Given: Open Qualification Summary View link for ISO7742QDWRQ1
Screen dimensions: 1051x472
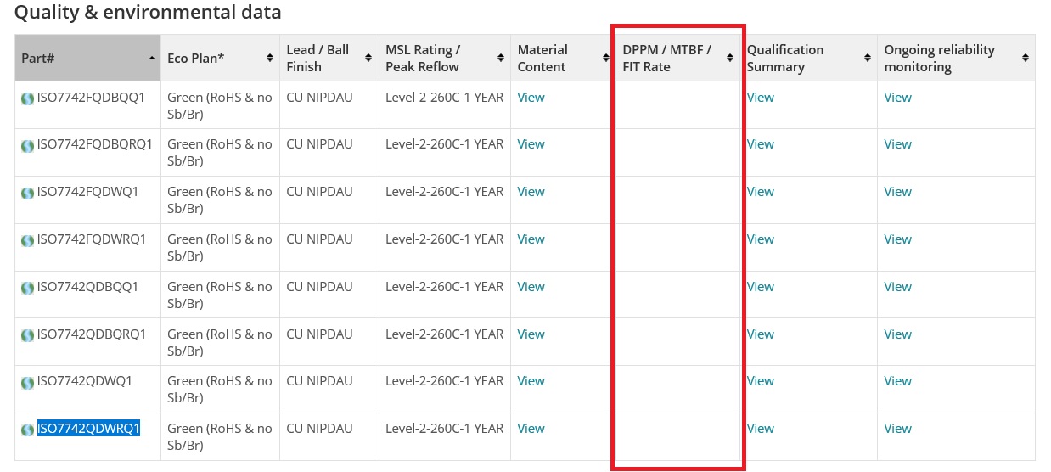Looking at the screenshot, I should (x=760, y=429).
